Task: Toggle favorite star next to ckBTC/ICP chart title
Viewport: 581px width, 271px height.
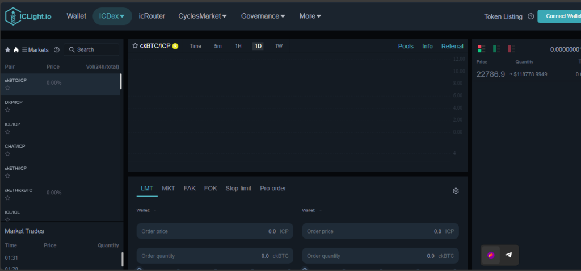Action: 135,46
